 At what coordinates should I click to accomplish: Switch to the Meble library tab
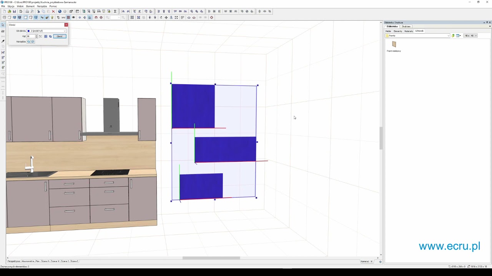(x=388, y=31)
